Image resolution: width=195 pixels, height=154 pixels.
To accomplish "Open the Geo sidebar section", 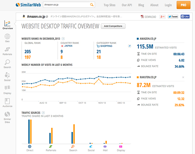I will 7,38.
